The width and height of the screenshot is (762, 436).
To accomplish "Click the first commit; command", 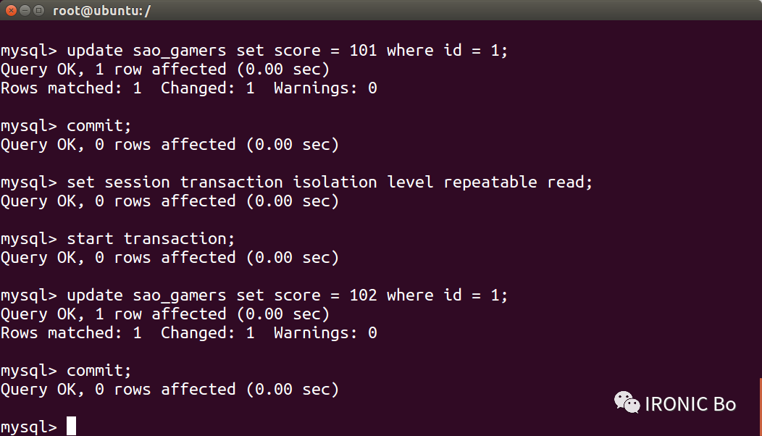I will [x=99, y=126].
